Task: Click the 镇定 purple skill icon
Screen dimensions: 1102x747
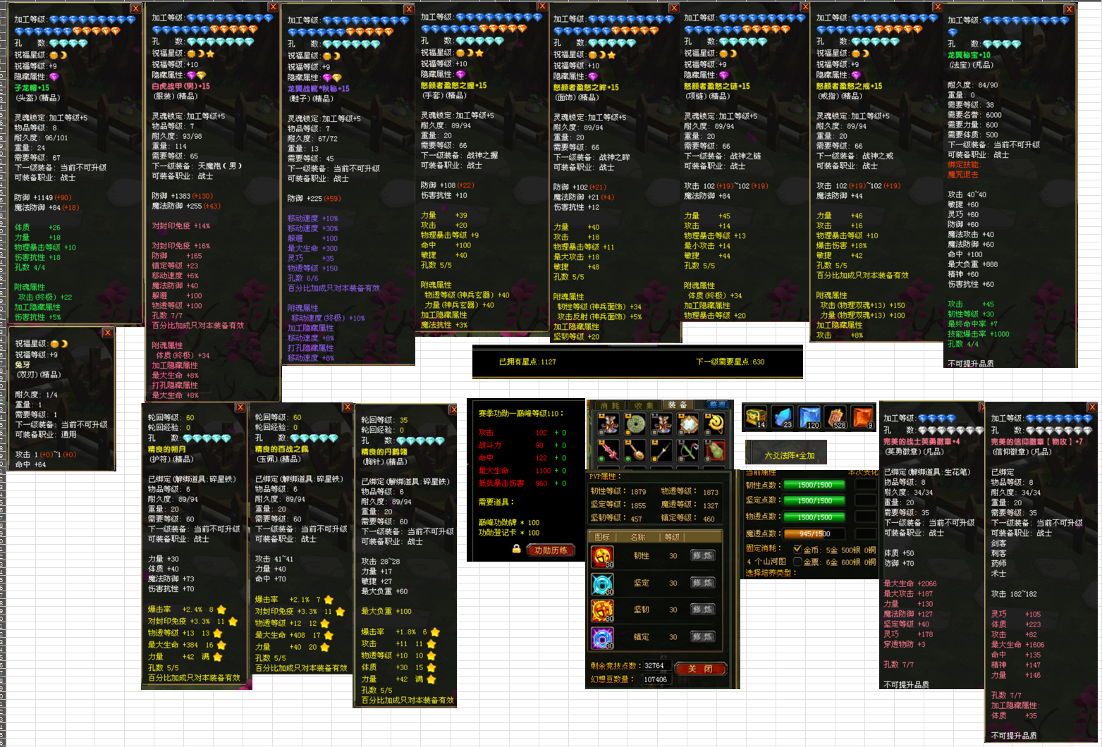Action: 602,637
